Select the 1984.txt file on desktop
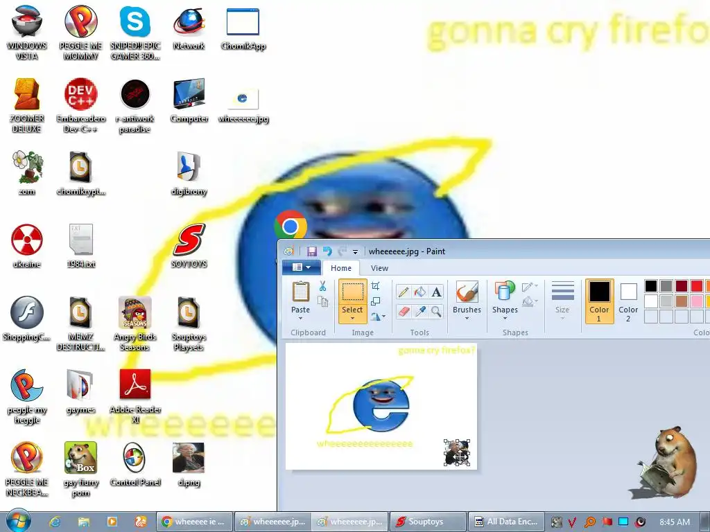The width and height of the screenshot is (710, 532). pos(80,246)
